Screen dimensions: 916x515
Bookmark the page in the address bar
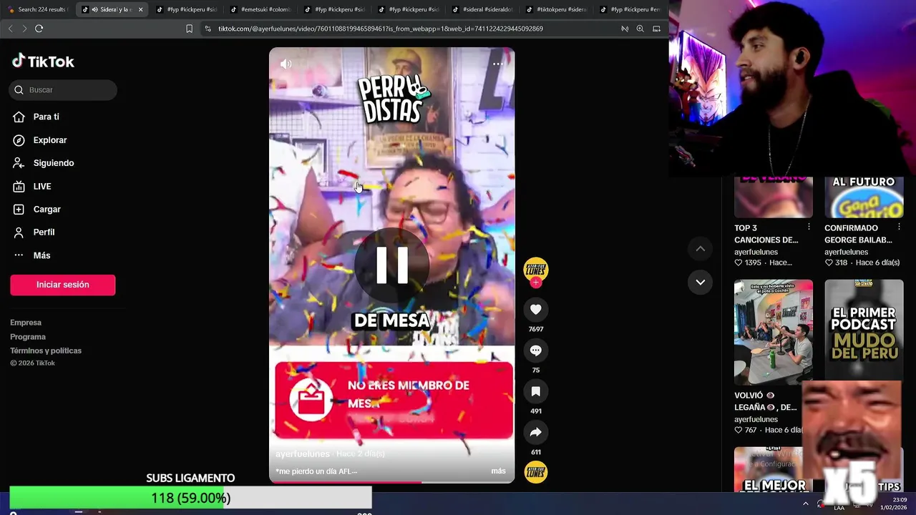point(189,29)
